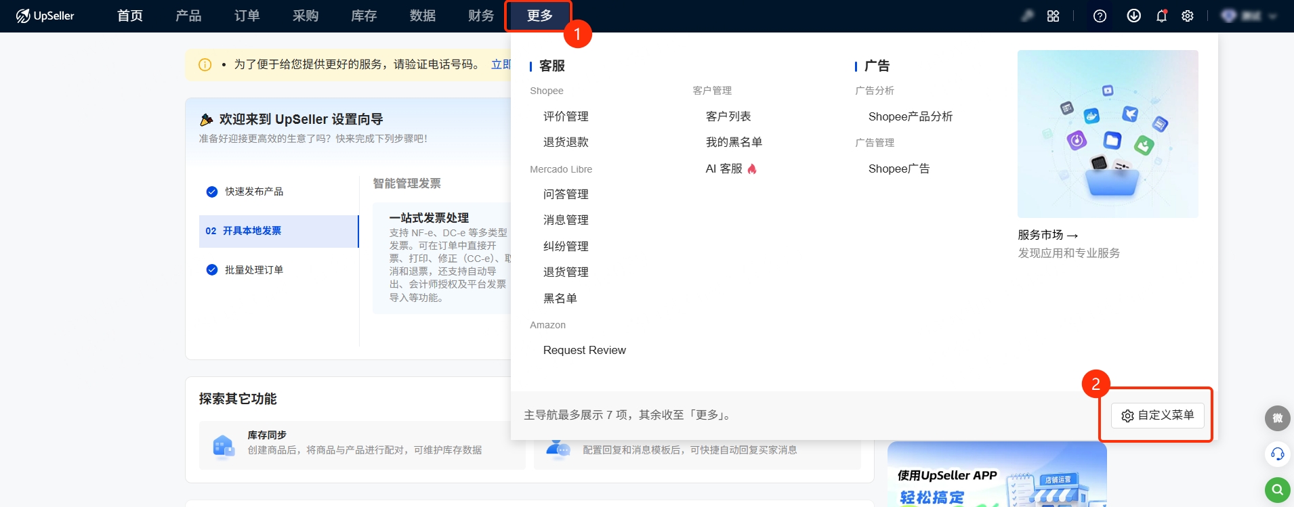Image resolution: width=1294 pixels, height=507 pixels.
Task: Open the 库存 navigation menu
Action: click(x=364, y=16)
